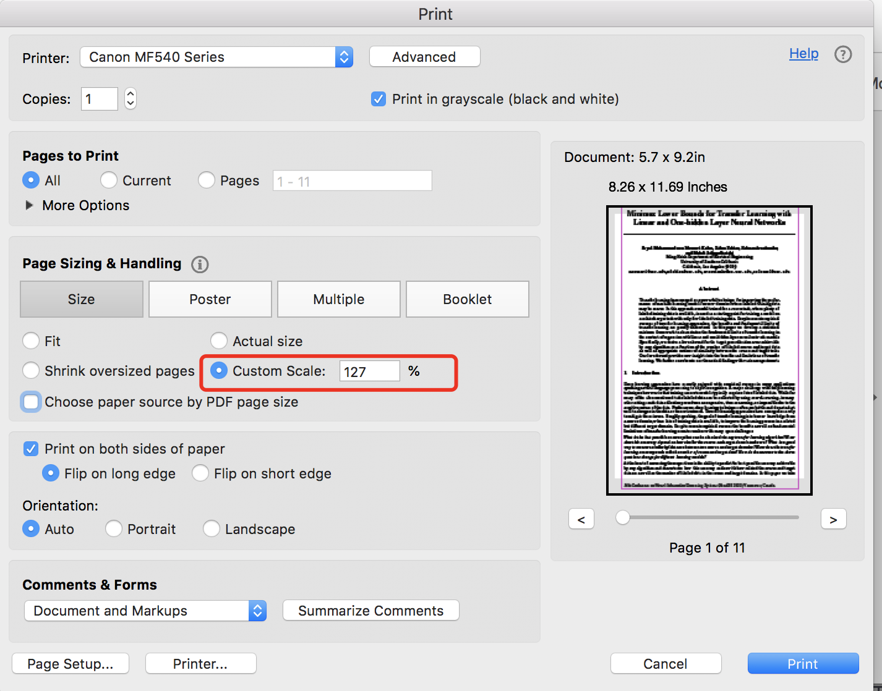Cancel the print dialog
882x691 pixels.
coord(666,664)
